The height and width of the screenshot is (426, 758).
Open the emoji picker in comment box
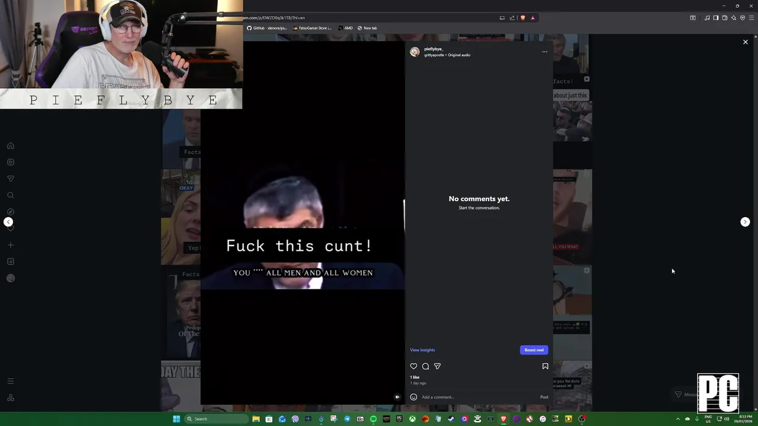[x=413, y=397]
